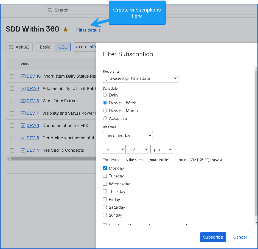Uncheck the Monday checkbox
Image resolution: width=258 pixels, height=249 pixels.
(x=105, y=168)
